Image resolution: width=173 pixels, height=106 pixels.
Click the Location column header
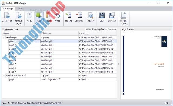(x=98, y=33)
